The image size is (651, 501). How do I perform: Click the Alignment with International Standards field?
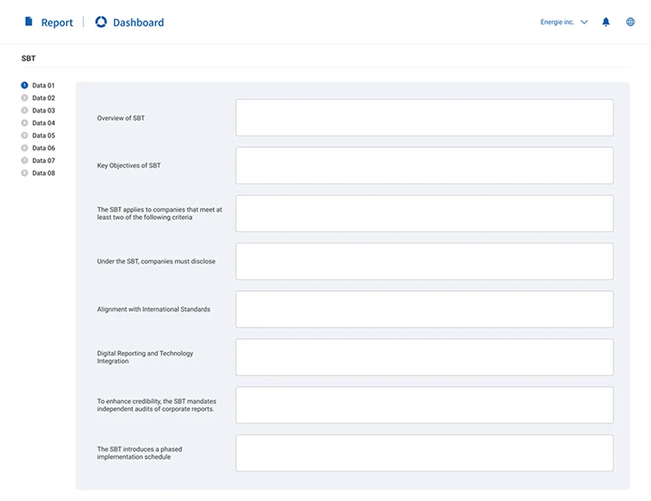(424, 309)
